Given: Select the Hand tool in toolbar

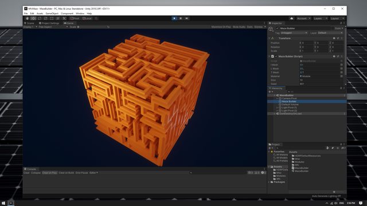Looking at the screenshot, I should [27, 18].
